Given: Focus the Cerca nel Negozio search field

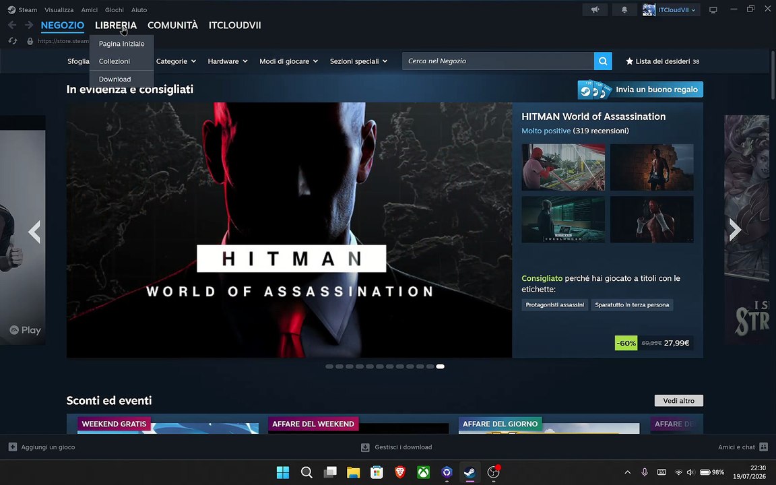Looking at the screenshot, I should [x=498, y=61].
